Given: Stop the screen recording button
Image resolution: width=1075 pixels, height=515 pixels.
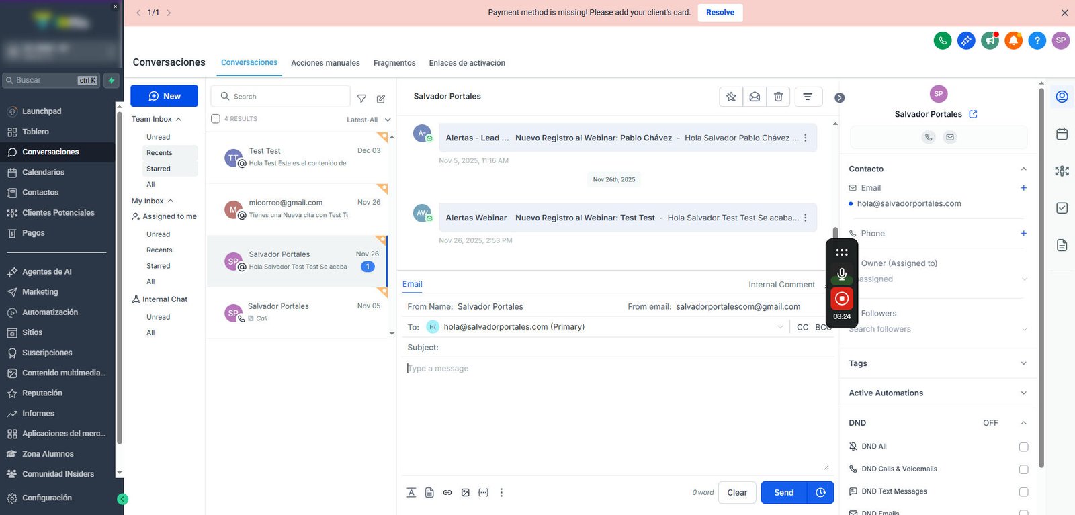Looking at the screenshot, I should point(842,299).
